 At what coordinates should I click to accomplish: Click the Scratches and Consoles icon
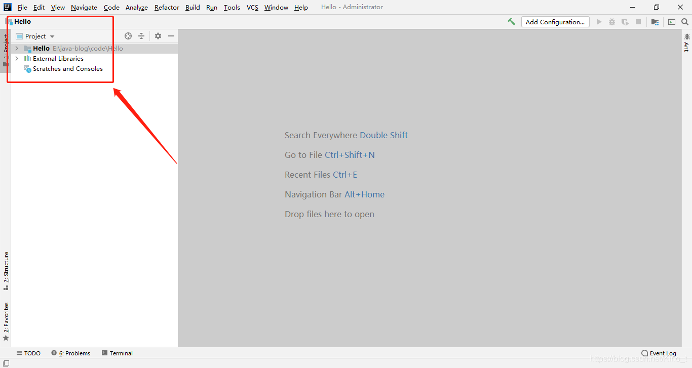tap(27, 69)
